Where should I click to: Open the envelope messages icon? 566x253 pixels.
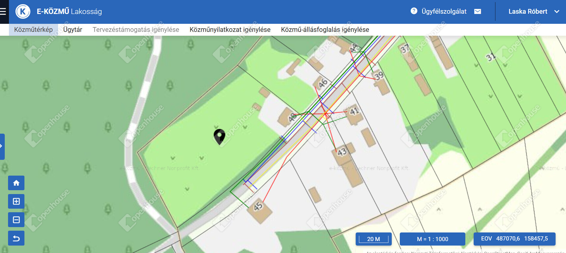point(478,11)
